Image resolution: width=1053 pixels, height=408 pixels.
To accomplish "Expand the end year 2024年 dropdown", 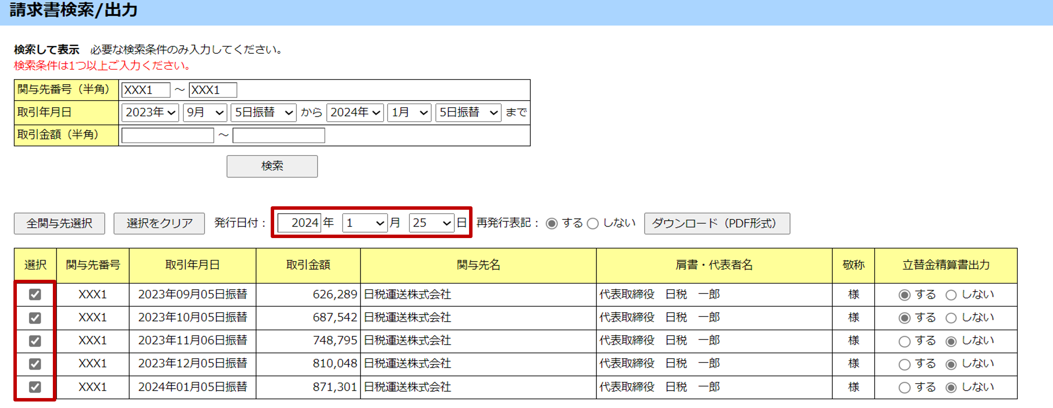I will coord(355,112).
